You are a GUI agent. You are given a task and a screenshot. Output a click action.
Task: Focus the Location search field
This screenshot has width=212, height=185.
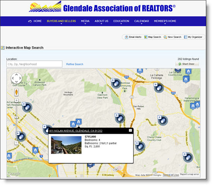tap(34, 64)
